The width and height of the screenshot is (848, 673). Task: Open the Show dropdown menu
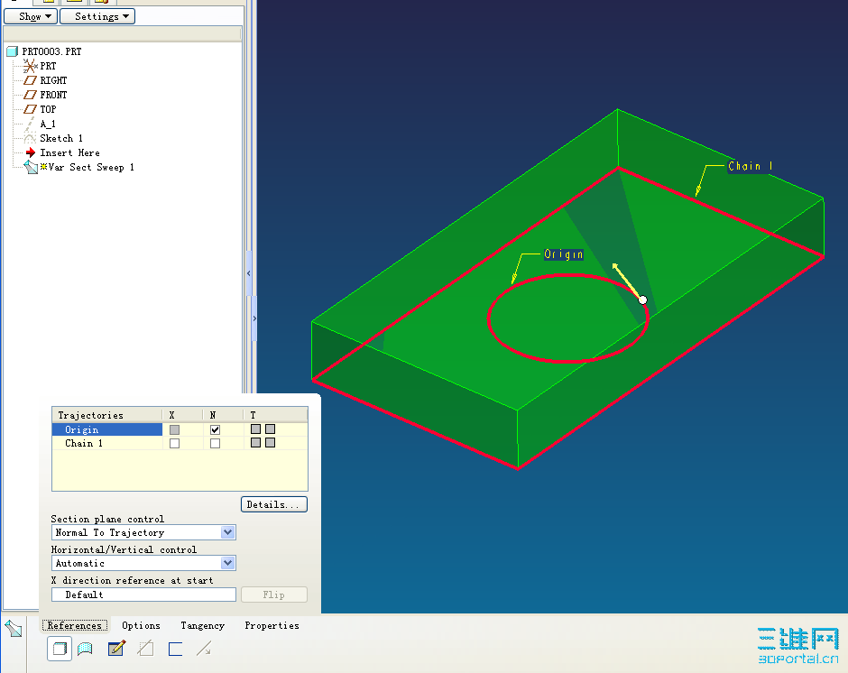[31, 16]
